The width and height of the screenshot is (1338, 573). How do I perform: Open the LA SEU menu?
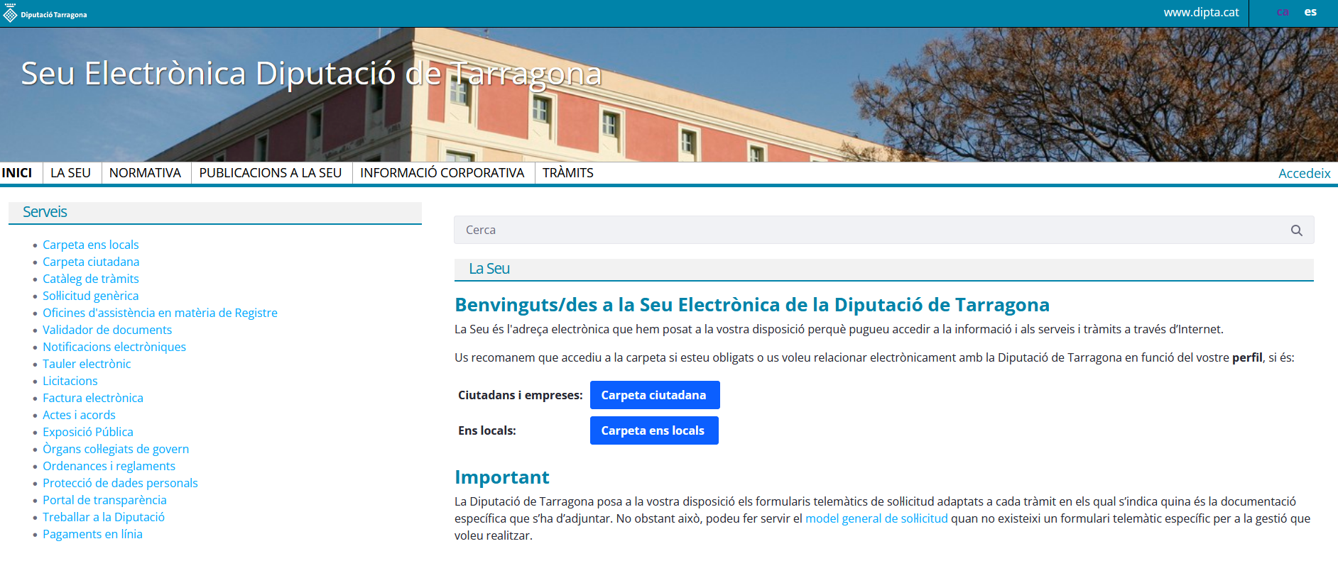coord(70,173)
